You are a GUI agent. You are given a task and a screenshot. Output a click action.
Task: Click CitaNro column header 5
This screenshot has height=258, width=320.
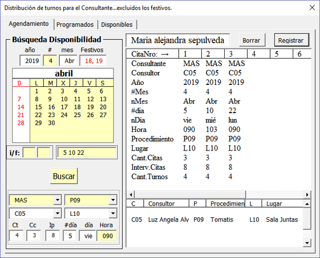[x=281, y=54]
